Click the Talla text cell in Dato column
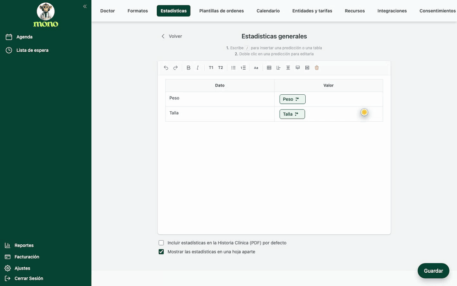 coord(220,114)
